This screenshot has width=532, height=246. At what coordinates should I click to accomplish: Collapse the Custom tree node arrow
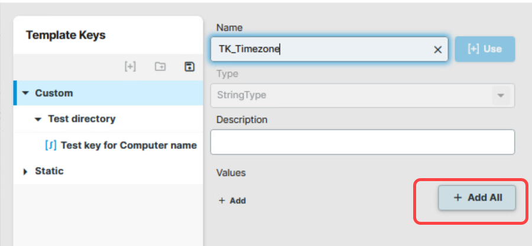coord(25,93)
